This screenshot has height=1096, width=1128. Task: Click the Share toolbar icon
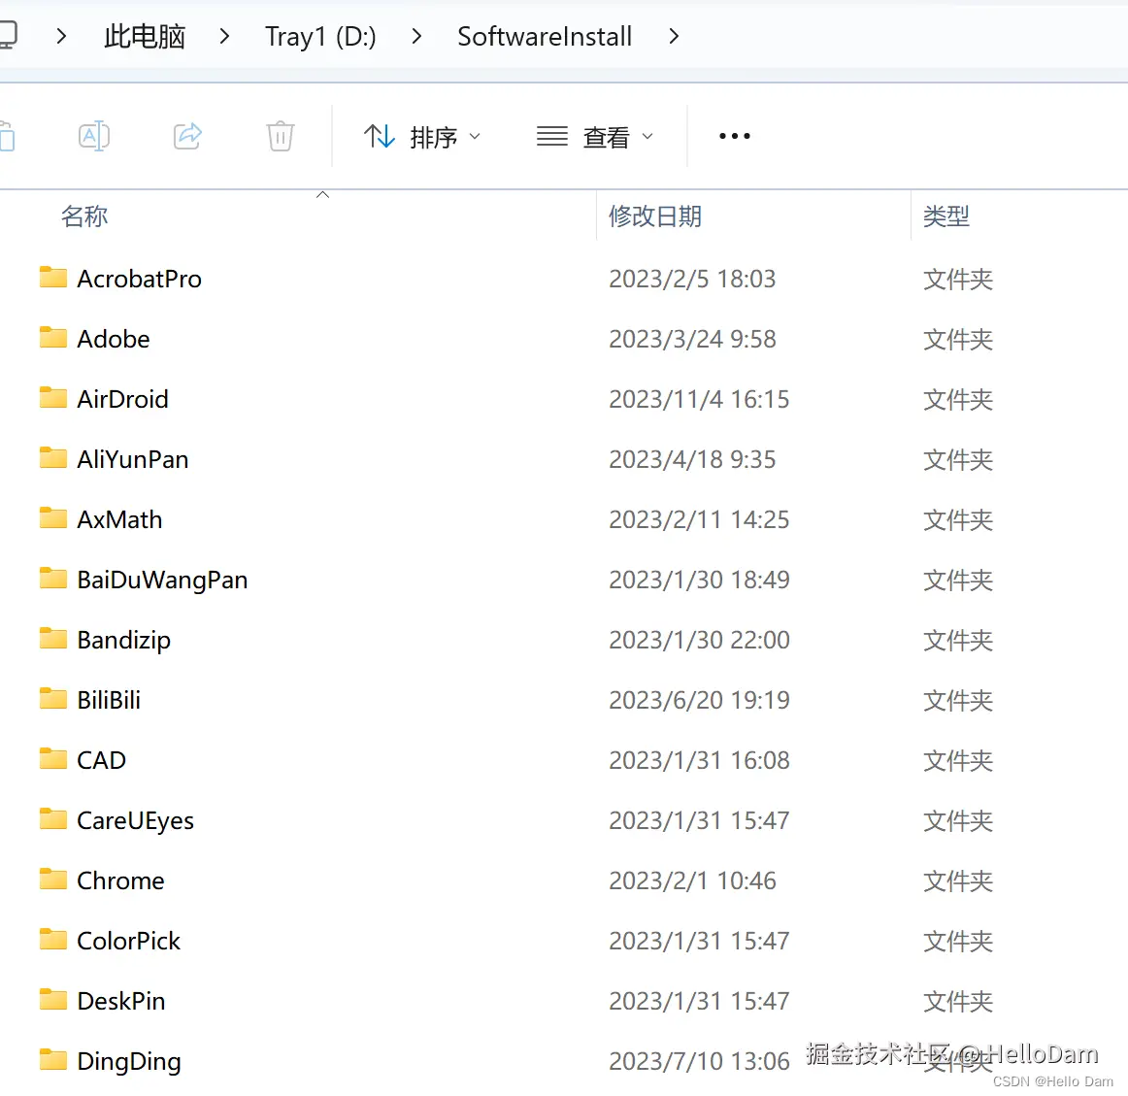[187, 135]
